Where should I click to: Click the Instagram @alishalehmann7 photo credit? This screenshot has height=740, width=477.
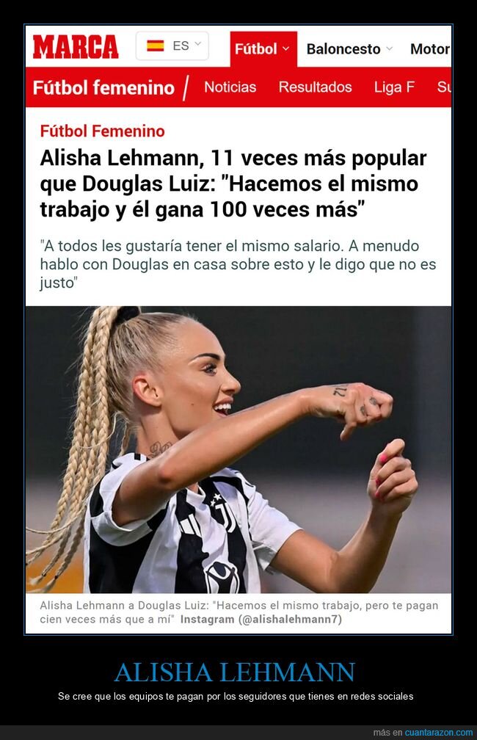point(261,619)
